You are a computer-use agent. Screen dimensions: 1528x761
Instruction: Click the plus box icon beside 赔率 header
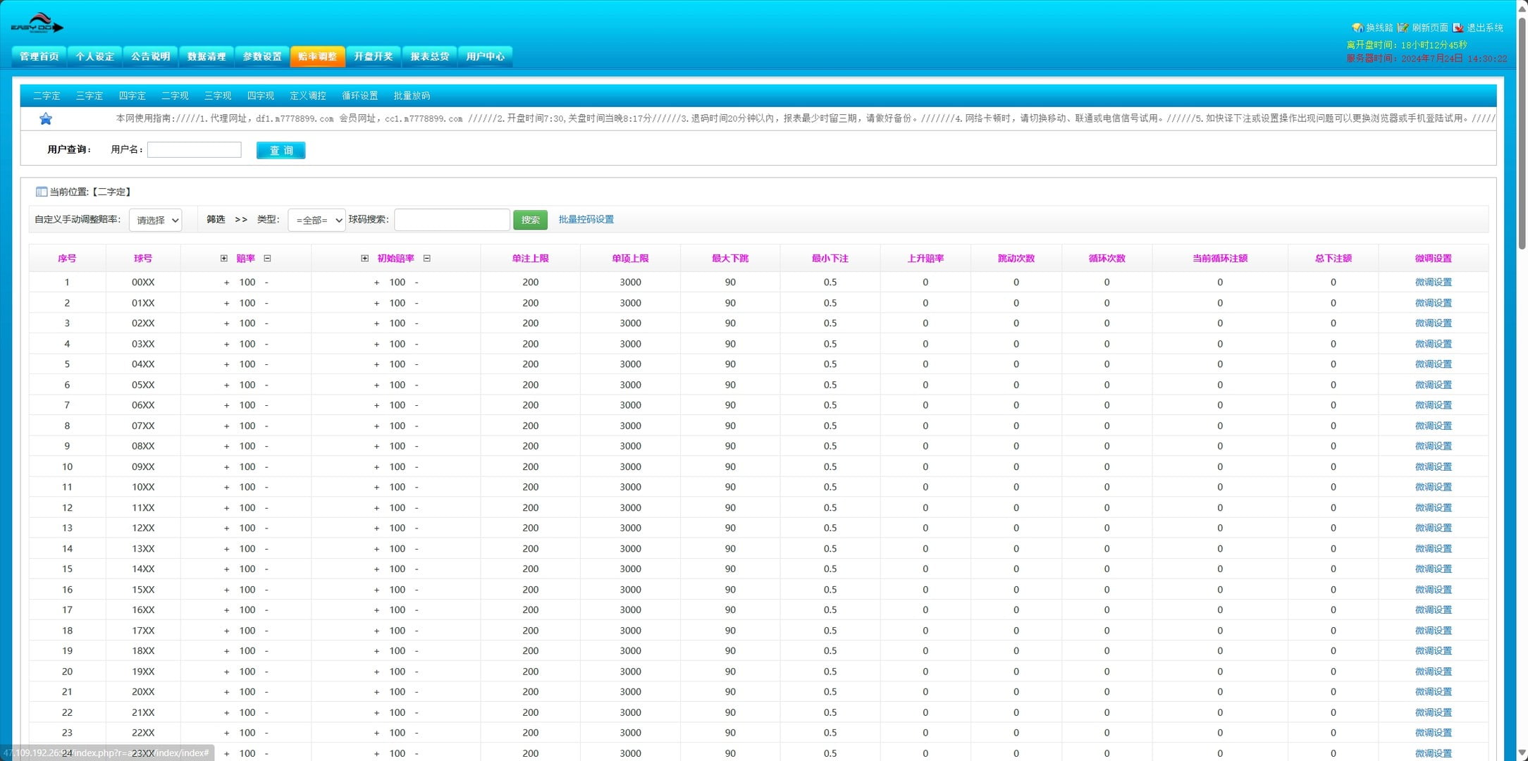(x=224, y=259)
